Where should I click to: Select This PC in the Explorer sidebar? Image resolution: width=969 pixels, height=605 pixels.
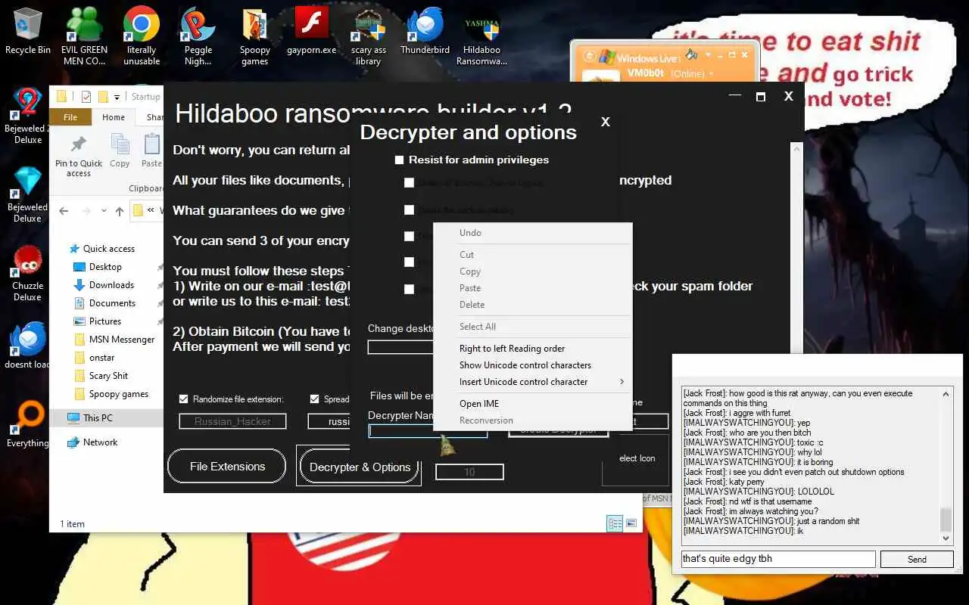point(98,417)
